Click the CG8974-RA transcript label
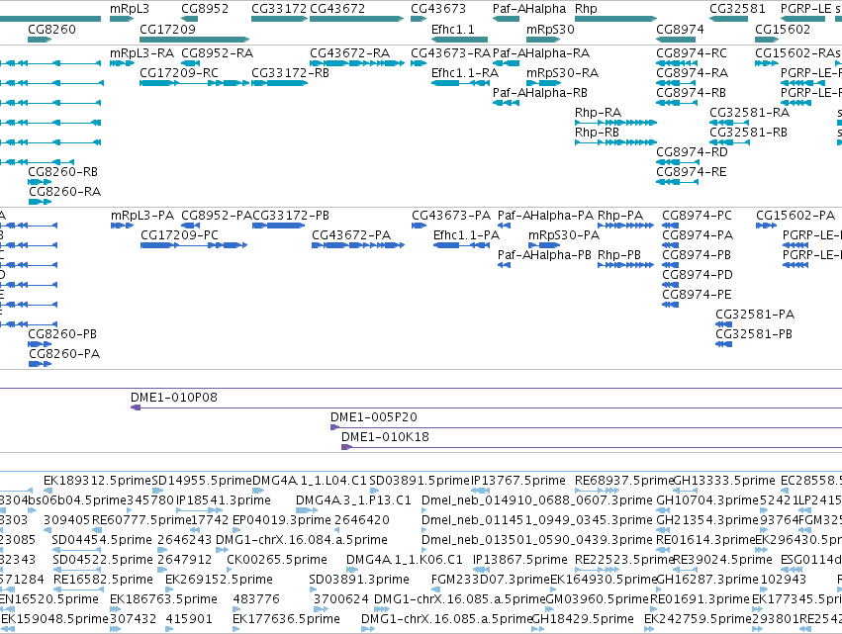Viewport: 842px width, 634px height. (x=693, y=73)
